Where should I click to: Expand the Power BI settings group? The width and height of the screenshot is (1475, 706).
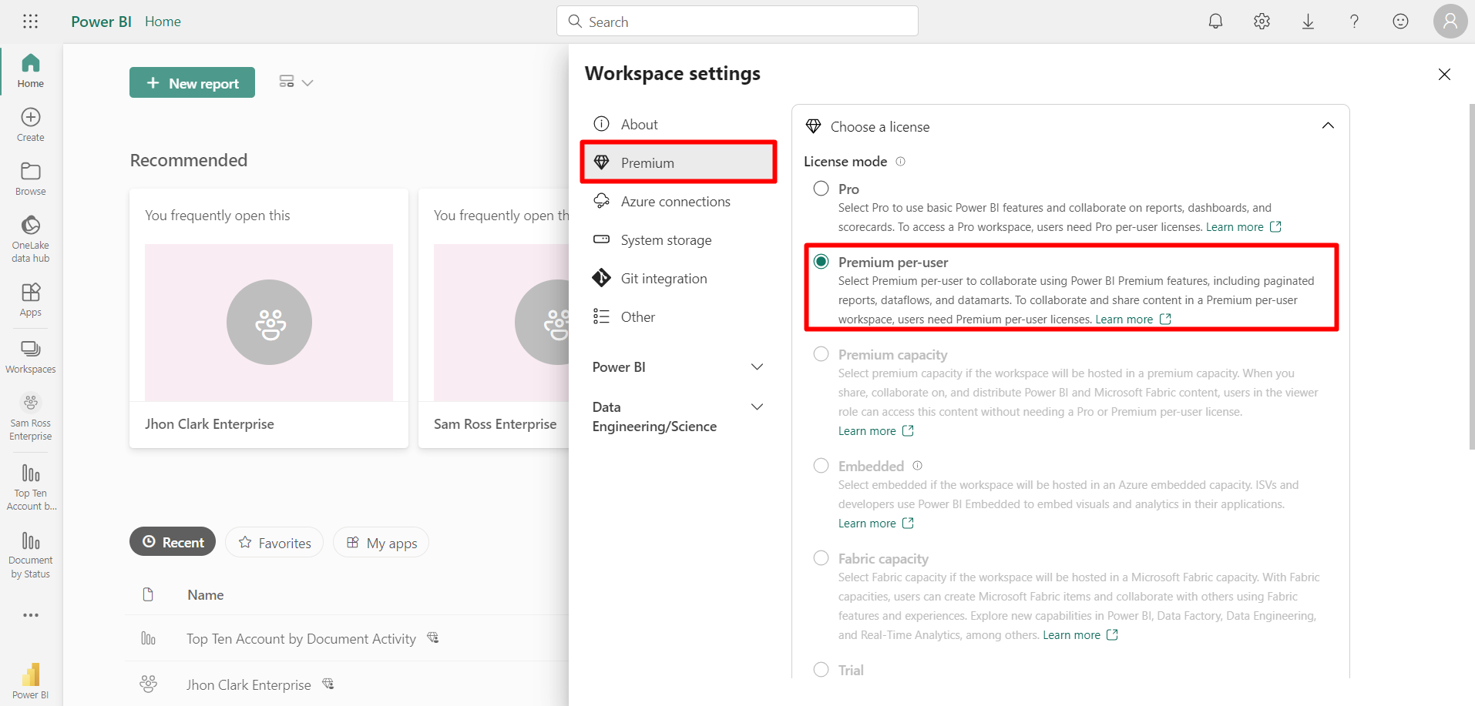[757, 366]
